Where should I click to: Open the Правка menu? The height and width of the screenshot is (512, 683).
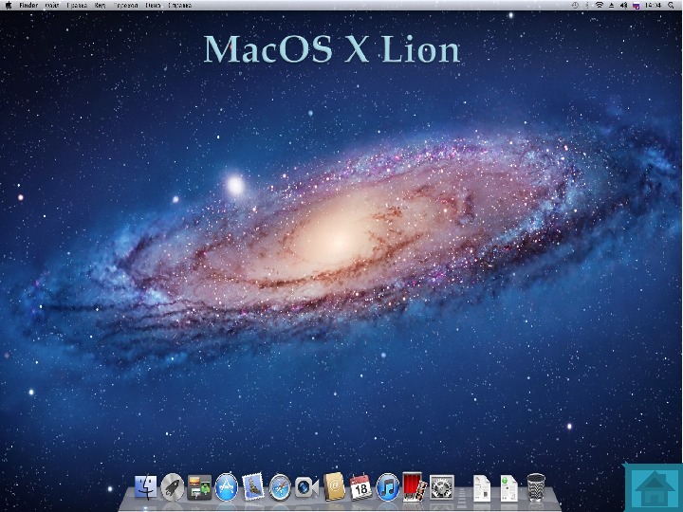click(77, 6)
